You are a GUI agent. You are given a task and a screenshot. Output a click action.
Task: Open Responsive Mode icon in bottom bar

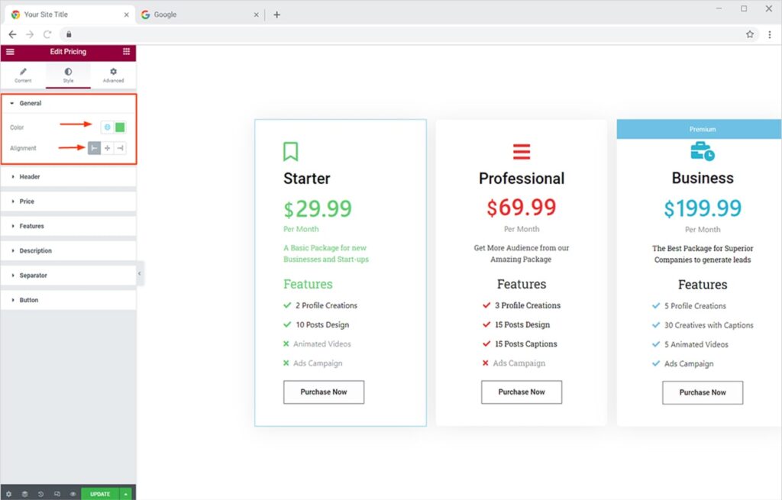(x=57, y=494)
